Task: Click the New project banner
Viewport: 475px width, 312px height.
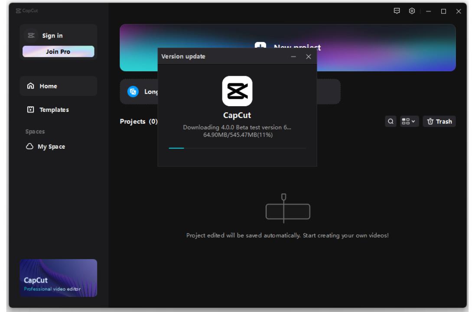Action: point(287,48)
